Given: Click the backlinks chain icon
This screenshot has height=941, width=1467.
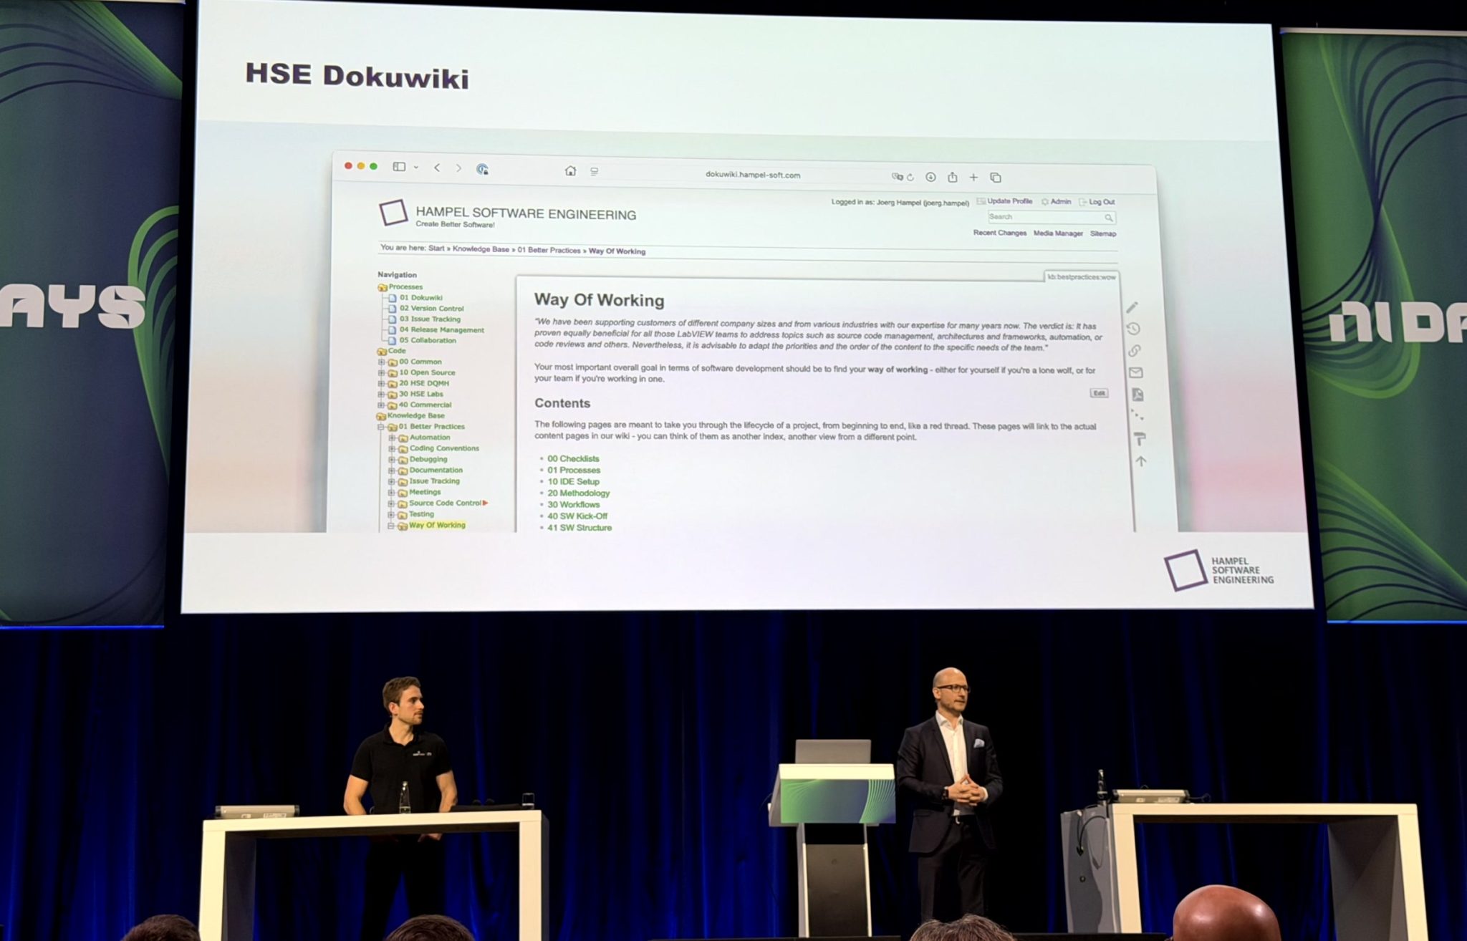Looking at the screenshot, I should point(1135,350).
